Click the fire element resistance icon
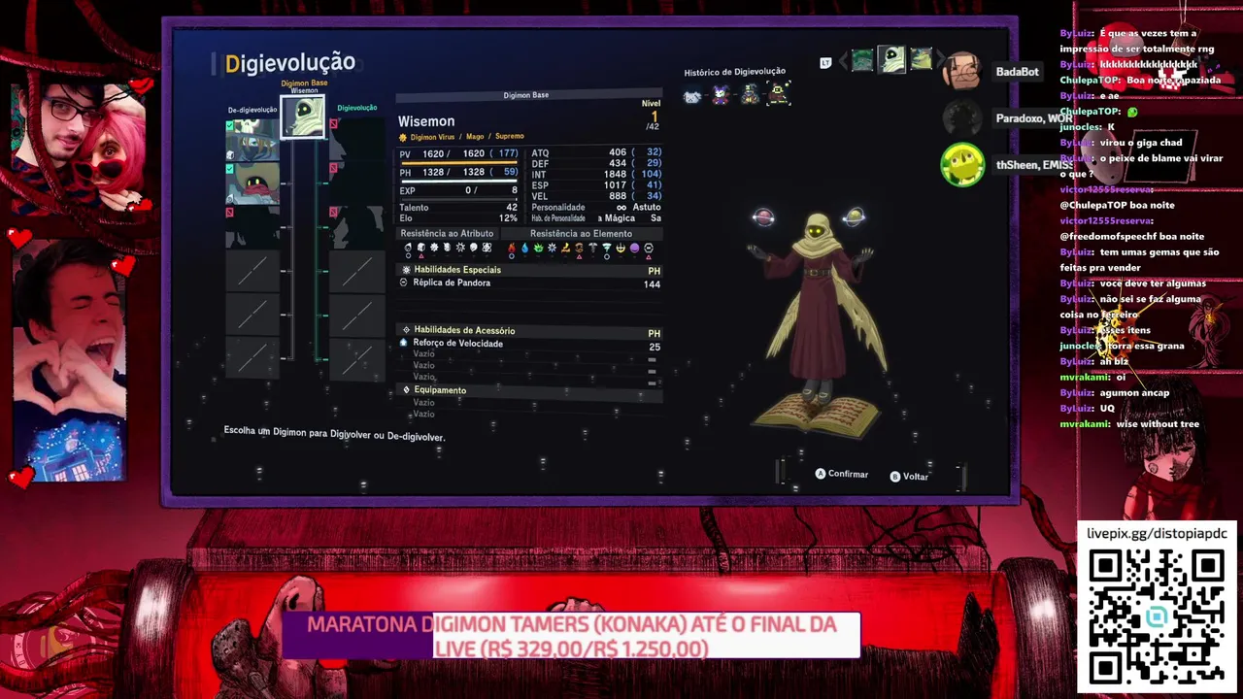 pos(512,249)
